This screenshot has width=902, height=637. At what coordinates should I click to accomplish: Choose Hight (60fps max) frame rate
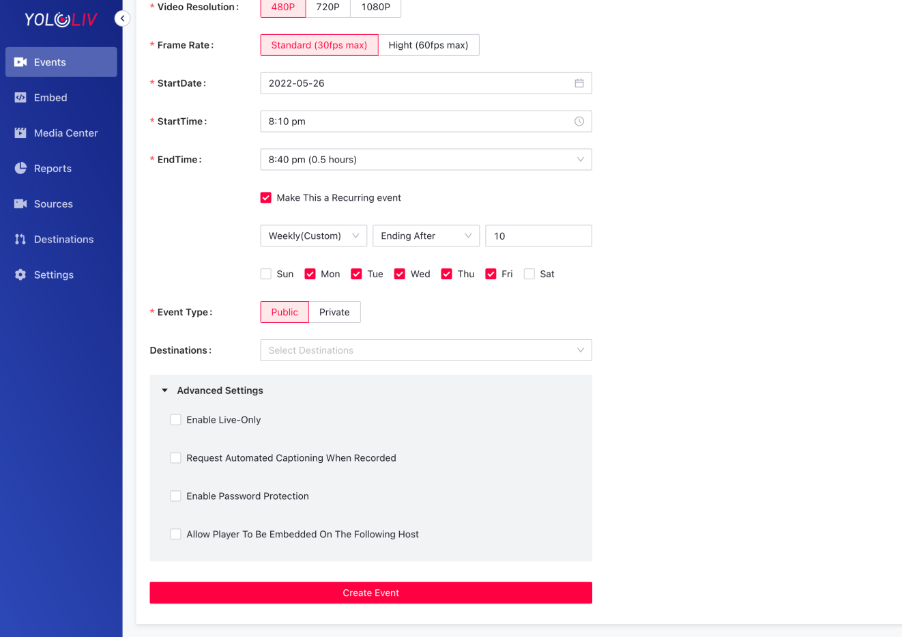pyautogui.click(x=428, y=45)
